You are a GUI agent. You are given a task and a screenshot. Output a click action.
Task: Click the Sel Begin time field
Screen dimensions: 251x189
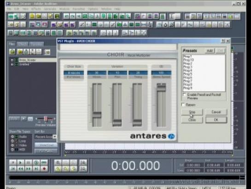tap(194, 165)
